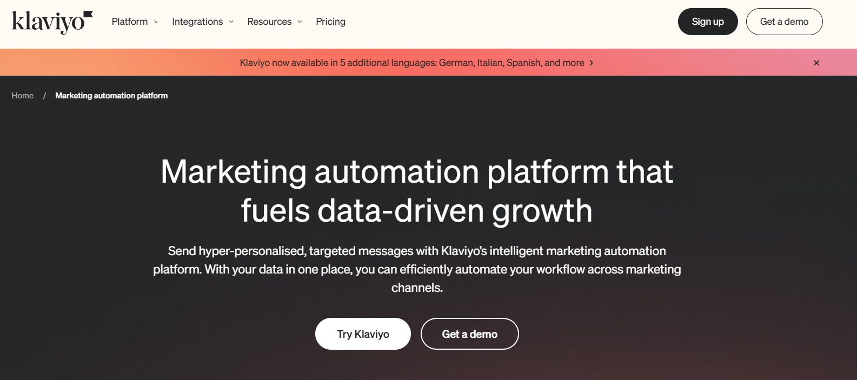Click the Try Klaviyo button
This screenshot has height=380, width=857.
pyautogui.click(x=363, y=334)
